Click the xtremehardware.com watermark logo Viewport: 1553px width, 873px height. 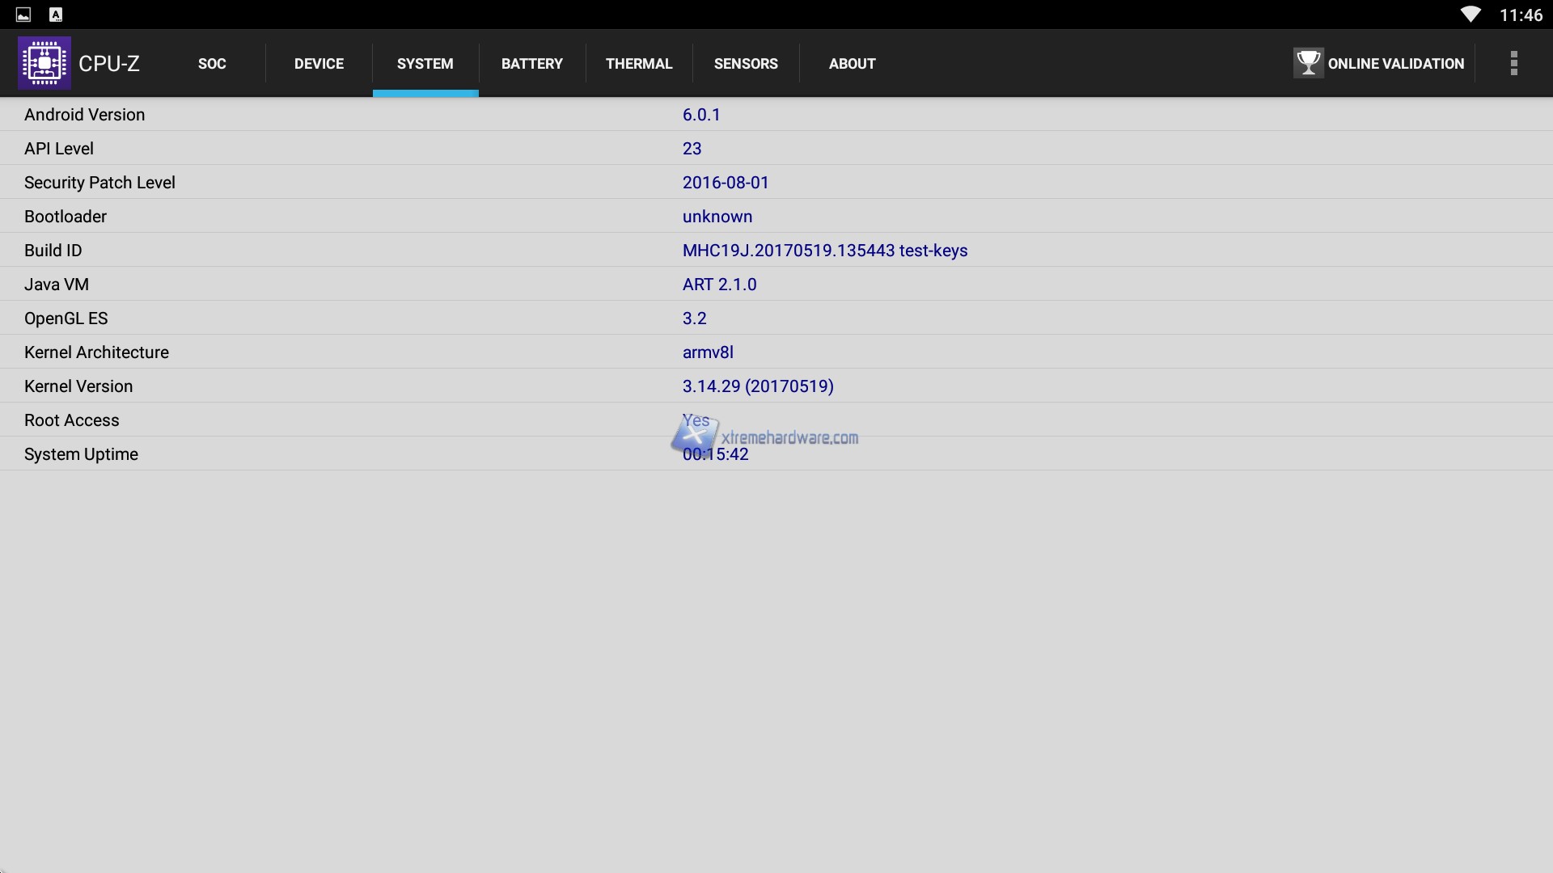coord(764,437)
